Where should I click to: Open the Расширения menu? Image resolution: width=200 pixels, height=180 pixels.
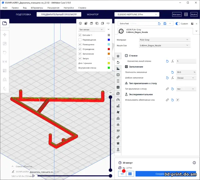53,7
